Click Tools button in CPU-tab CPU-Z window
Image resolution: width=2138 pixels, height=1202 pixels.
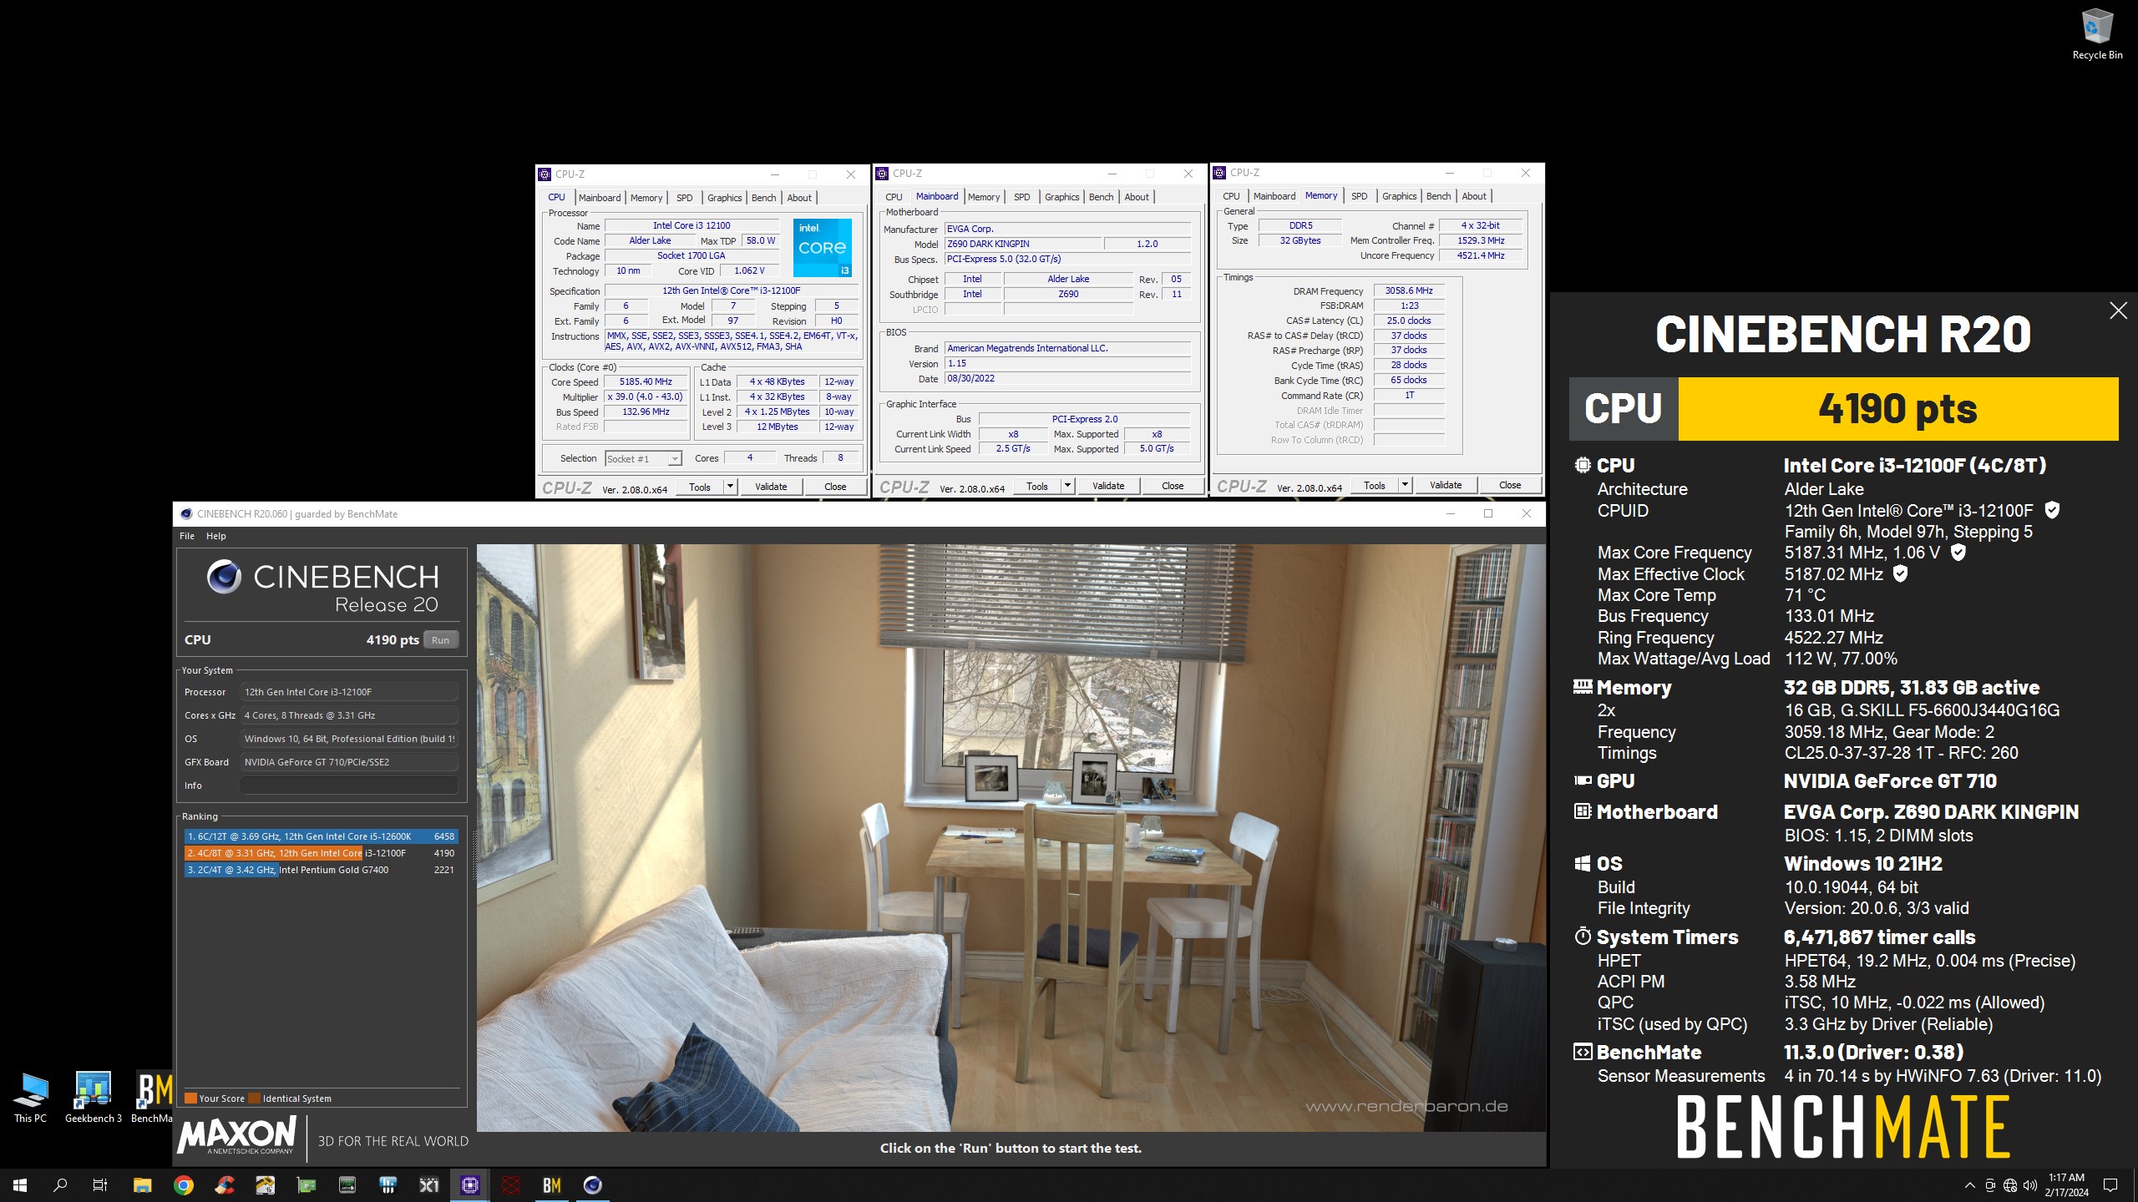click(x=700, y=487)
